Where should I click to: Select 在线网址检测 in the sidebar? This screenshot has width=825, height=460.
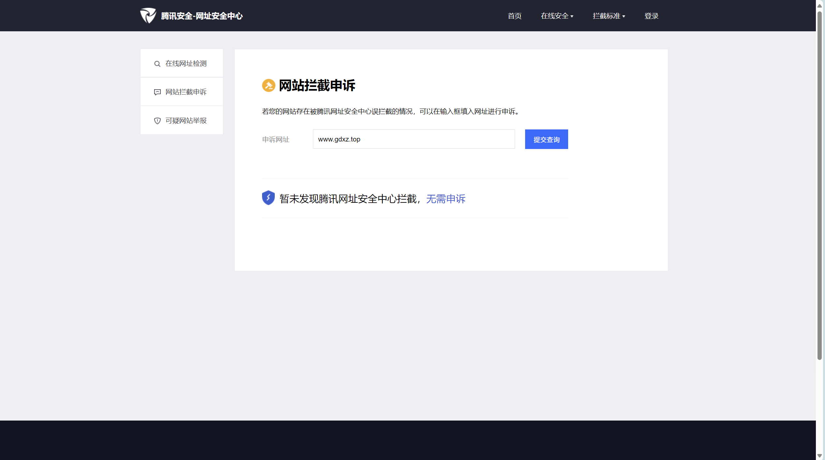point(186,64)
